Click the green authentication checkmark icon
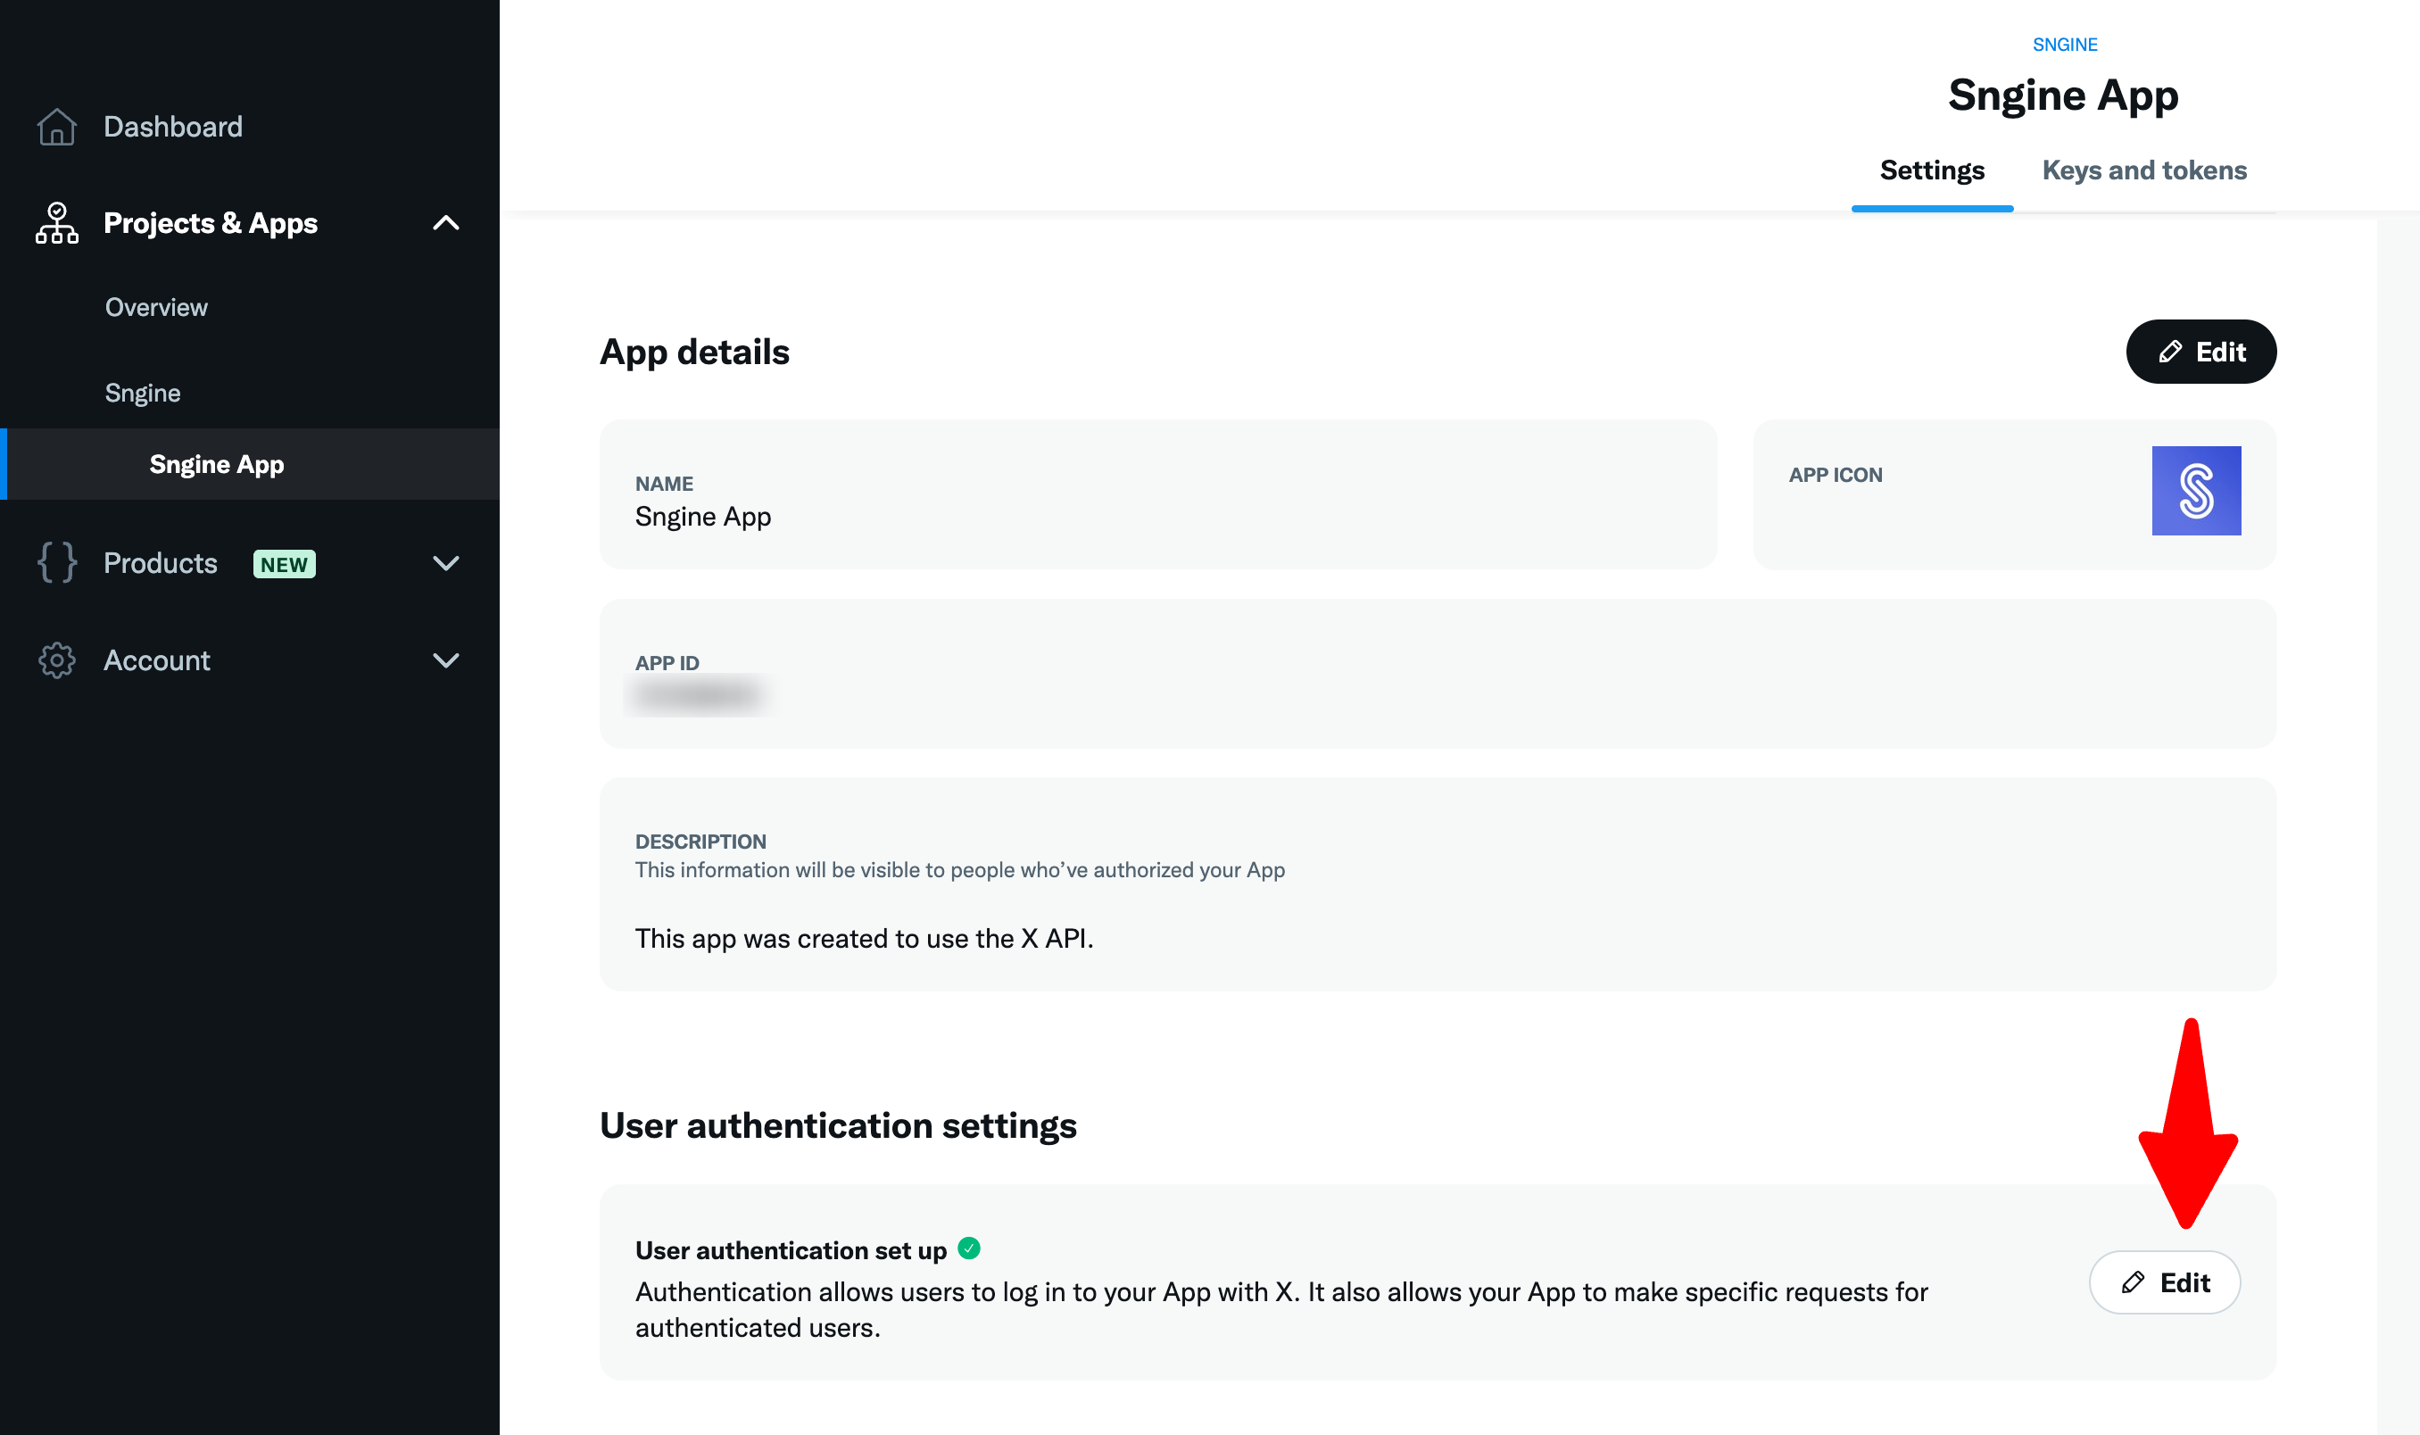Image resolution: width=2420 pixels, height=1435 pixels. [x=969, y=1248]
